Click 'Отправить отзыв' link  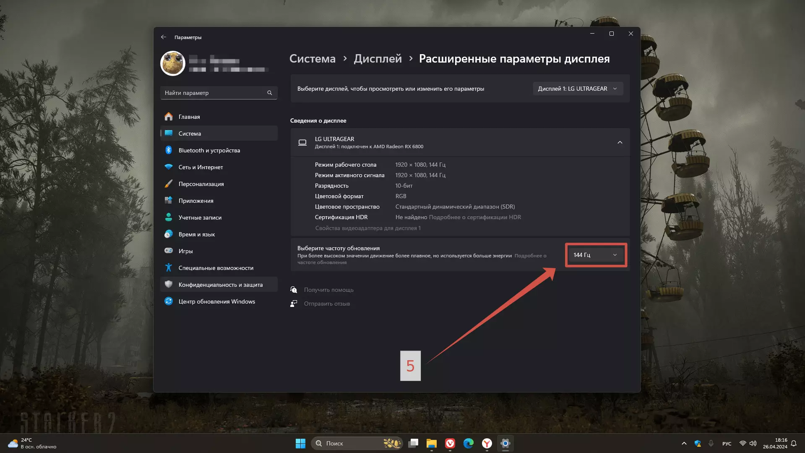coord(327,304)
